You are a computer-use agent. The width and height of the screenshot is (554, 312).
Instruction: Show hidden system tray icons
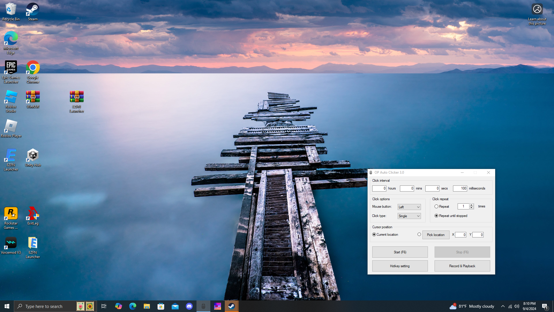(503, 306)
